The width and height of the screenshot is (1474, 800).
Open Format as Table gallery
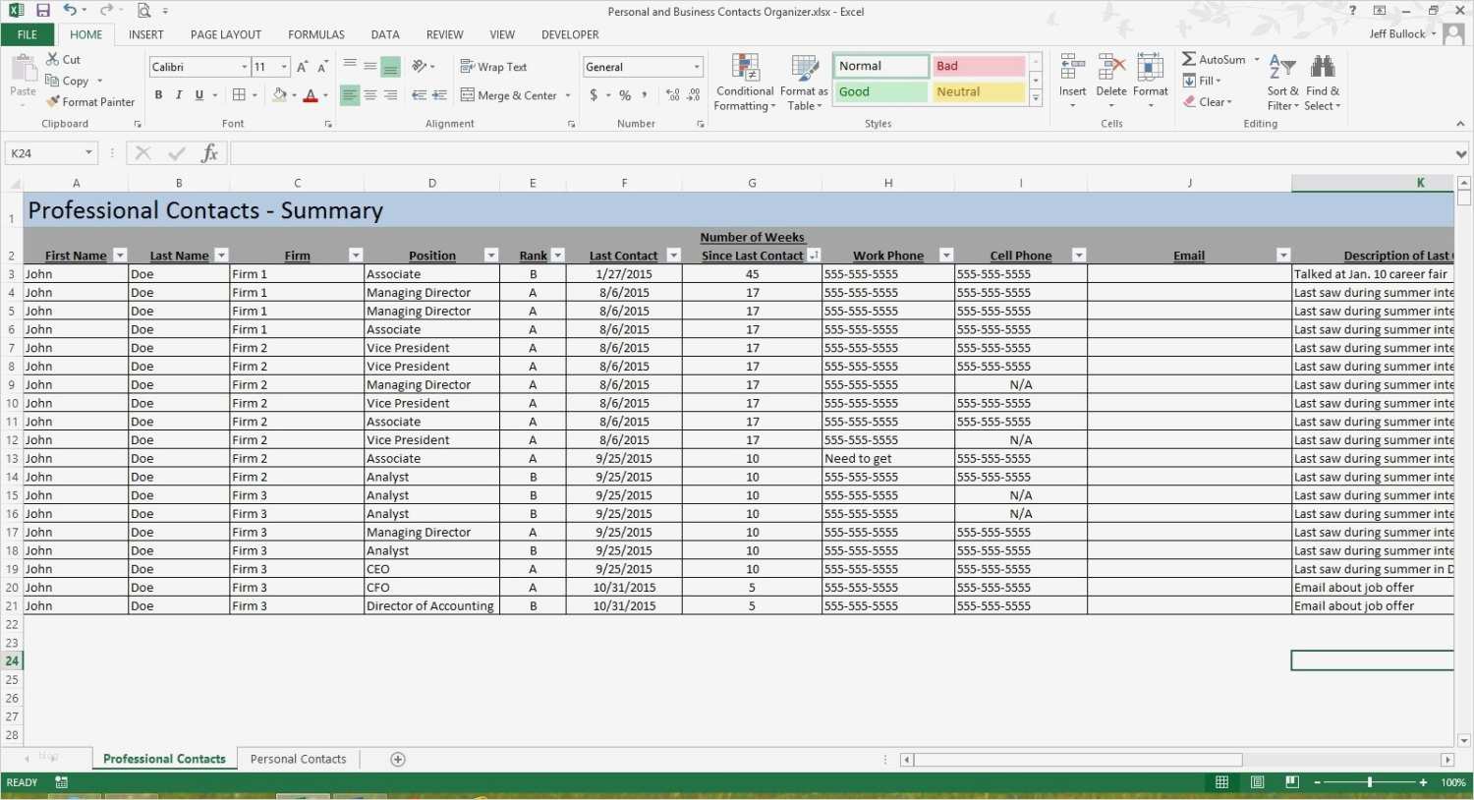pos(804,83)
